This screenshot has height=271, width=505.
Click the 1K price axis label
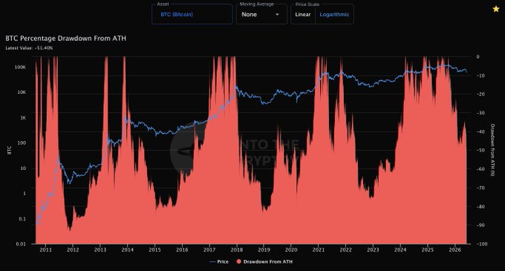[23, 118]
